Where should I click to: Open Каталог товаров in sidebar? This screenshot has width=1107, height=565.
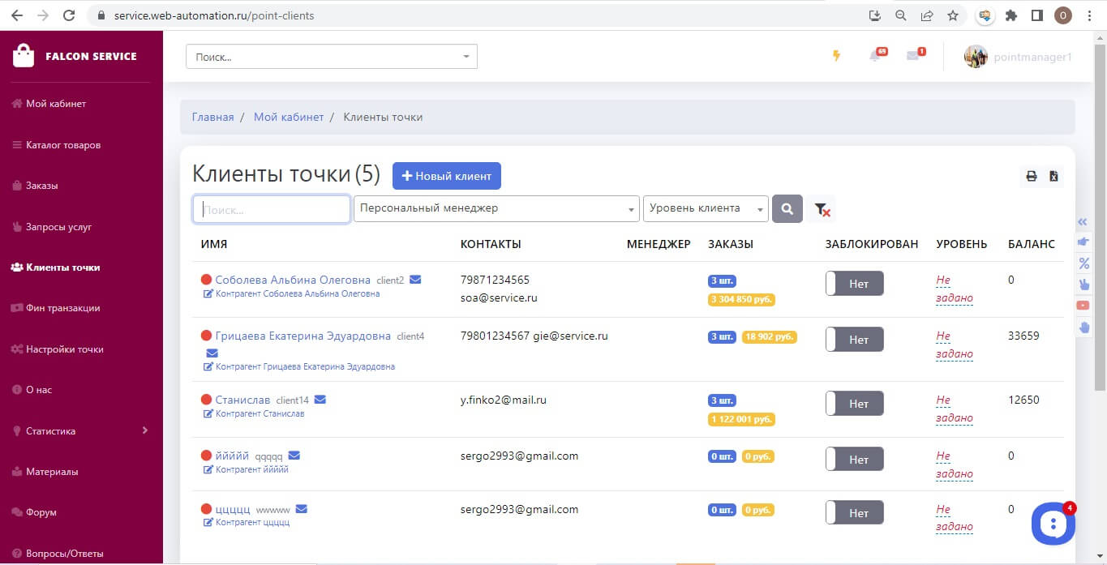pos(63,145)
